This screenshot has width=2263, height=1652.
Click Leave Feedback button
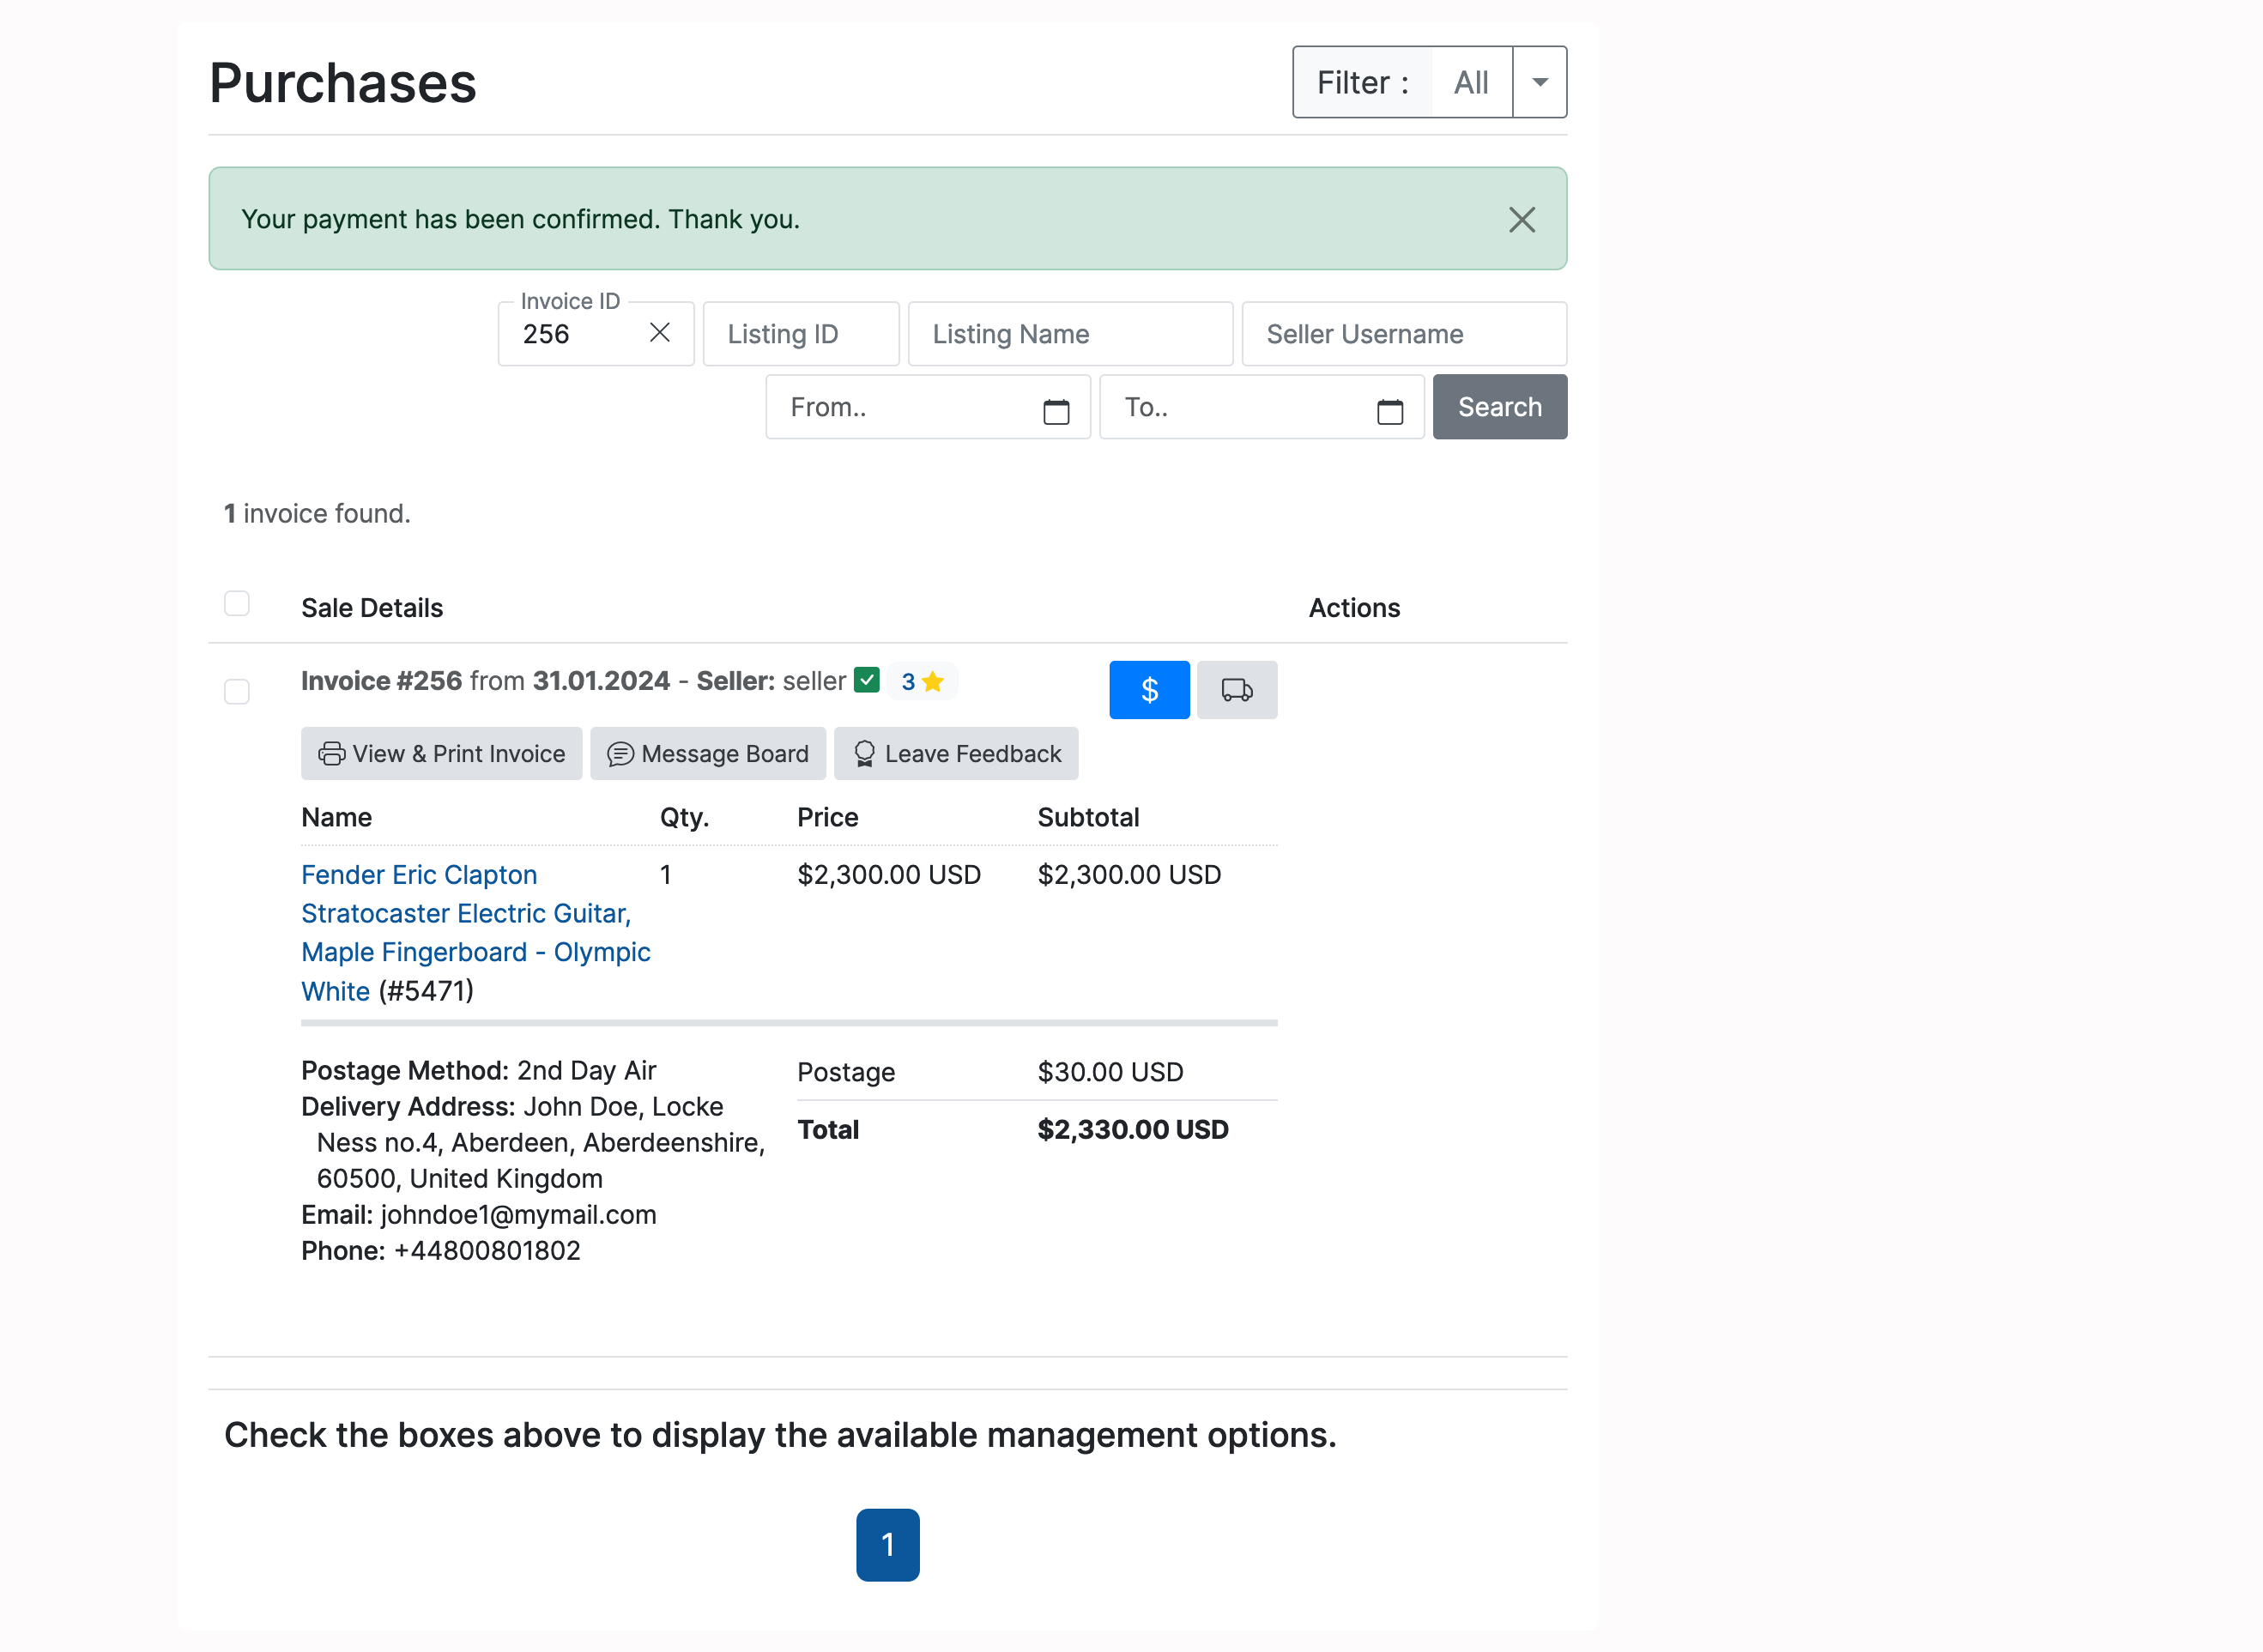point(956,754)
